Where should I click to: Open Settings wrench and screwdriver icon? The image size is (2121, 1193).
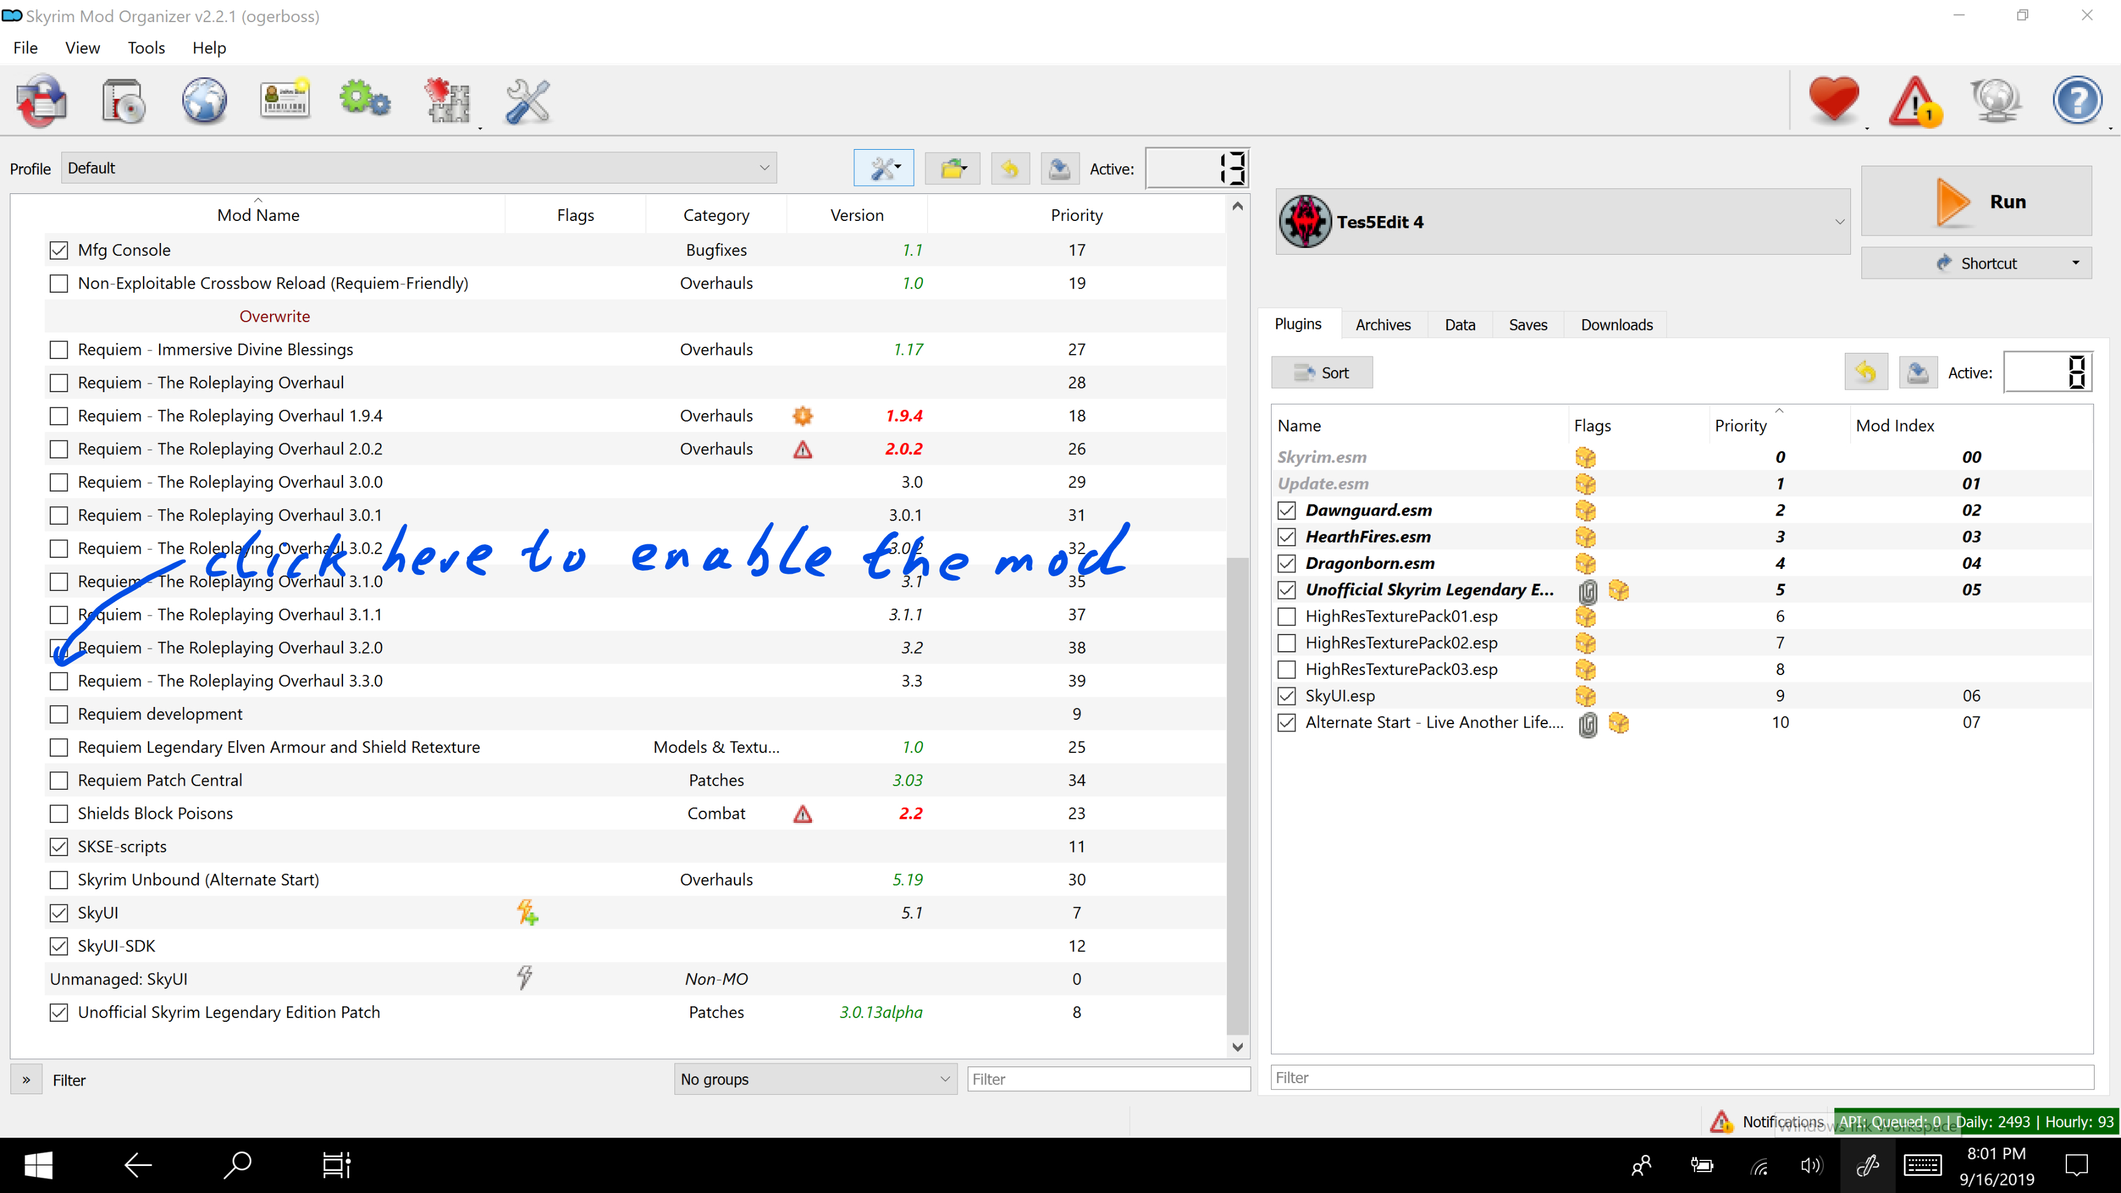[527, 101]
